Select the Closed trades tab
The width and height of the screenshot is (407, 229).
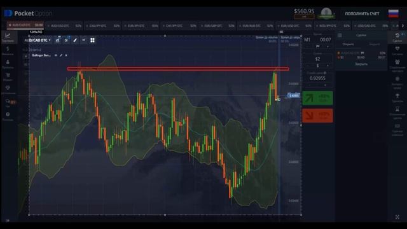(x=375, y=44)
